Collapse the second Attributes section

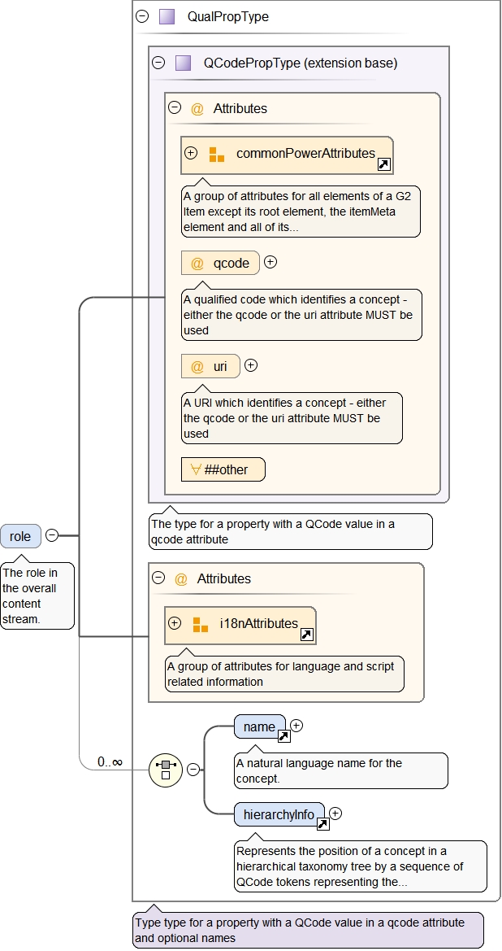(x=158, y=578)
